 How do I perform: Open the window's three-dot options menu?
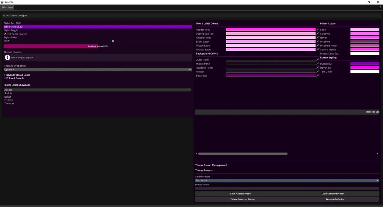[381, 7]
